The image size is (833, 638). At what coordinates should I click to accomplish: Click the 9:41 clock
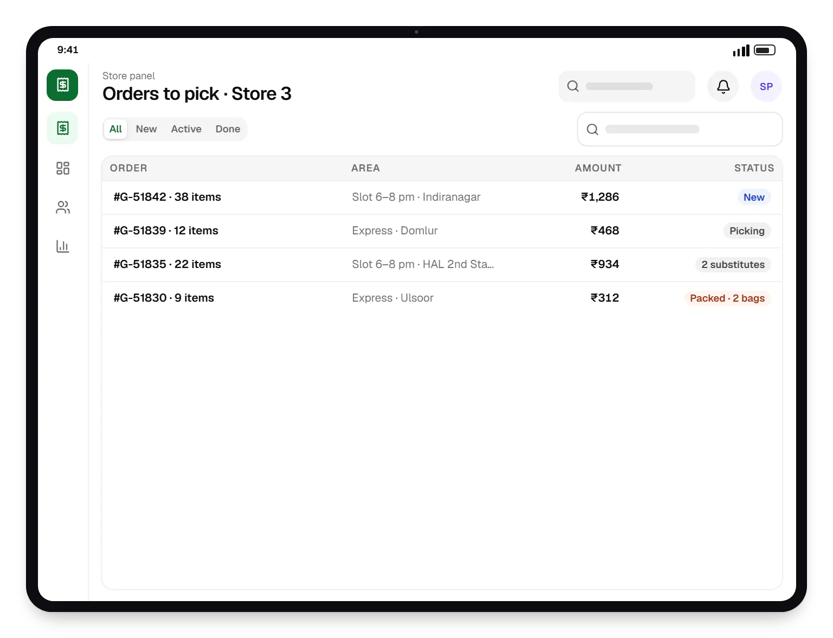68,50
